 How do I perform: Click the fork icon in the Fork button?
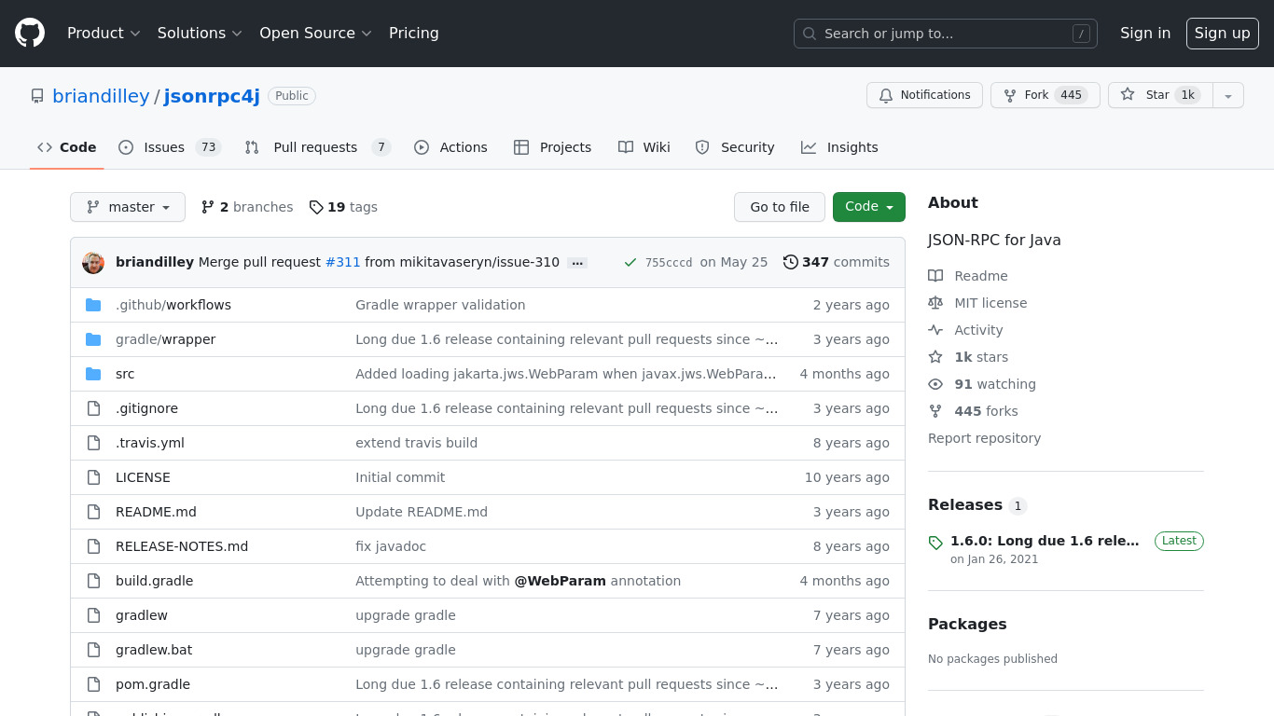tap(1010, 95)
